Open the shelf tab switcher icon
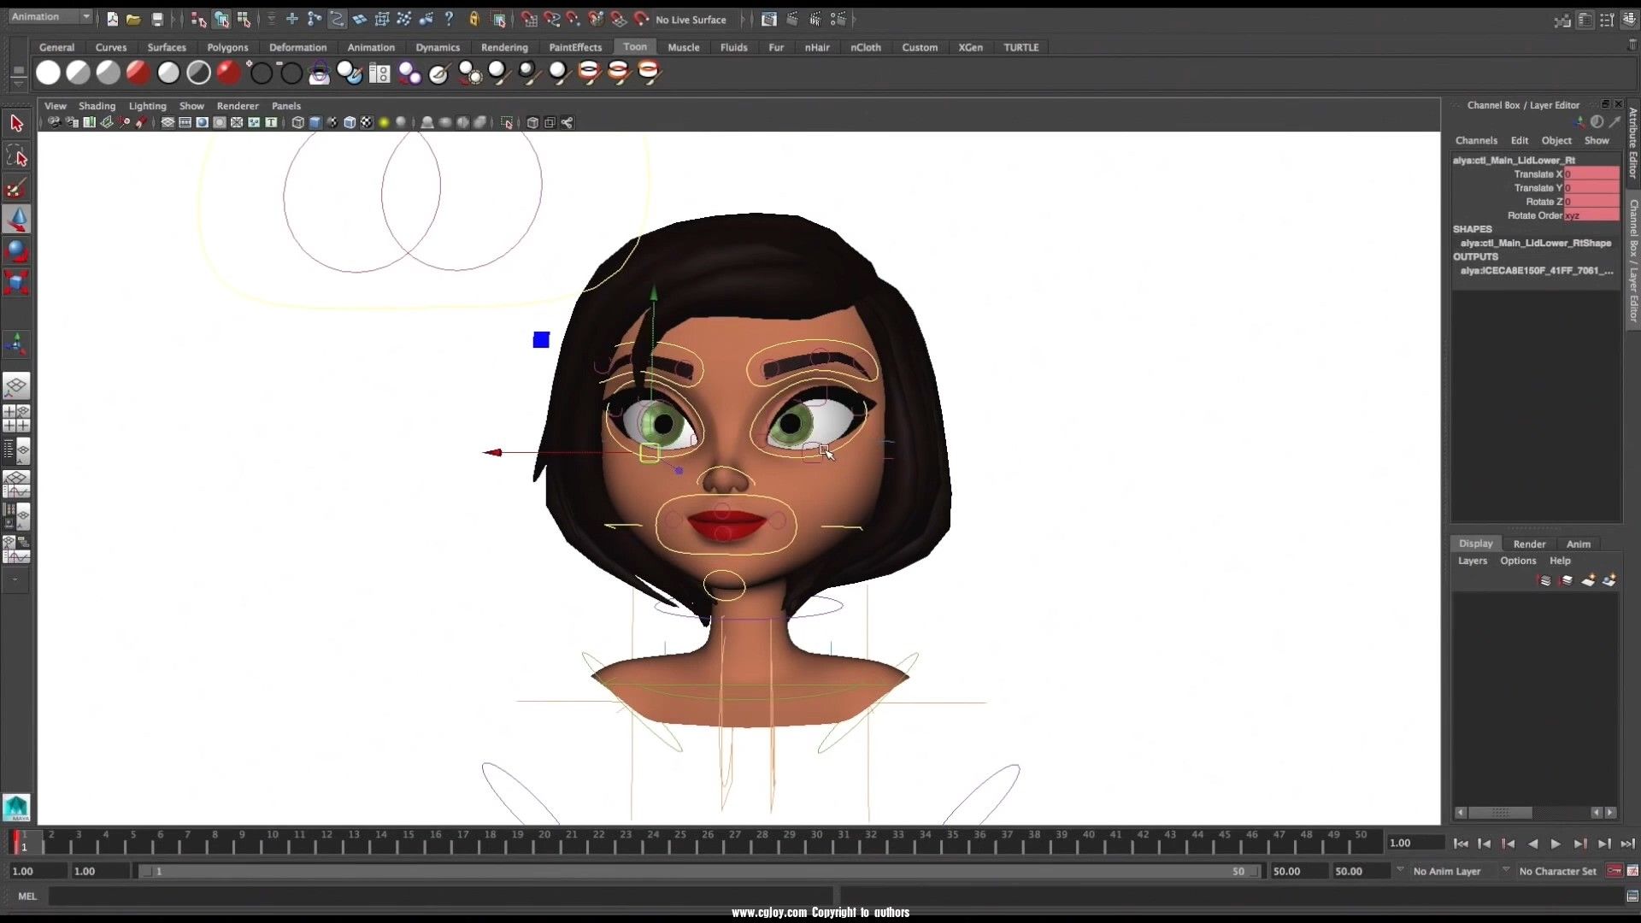This screenshot has width=1641, height=923. pos(18,69)
